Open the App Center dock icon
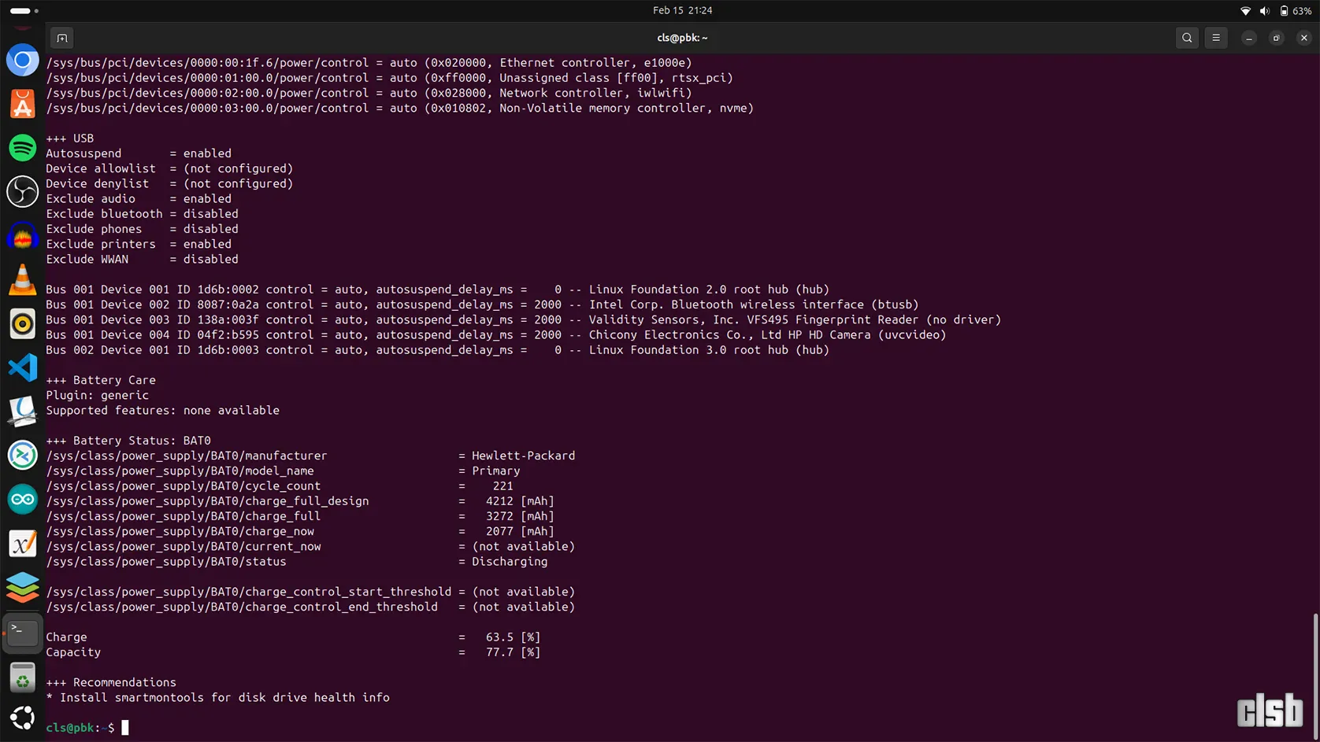This screenshot has width=1320, height=742. (x=22, y=105)
